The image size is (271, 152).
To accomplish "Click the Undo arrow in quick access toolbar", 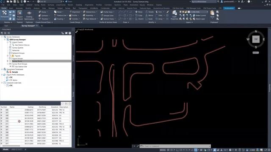I will pos(28,2).
